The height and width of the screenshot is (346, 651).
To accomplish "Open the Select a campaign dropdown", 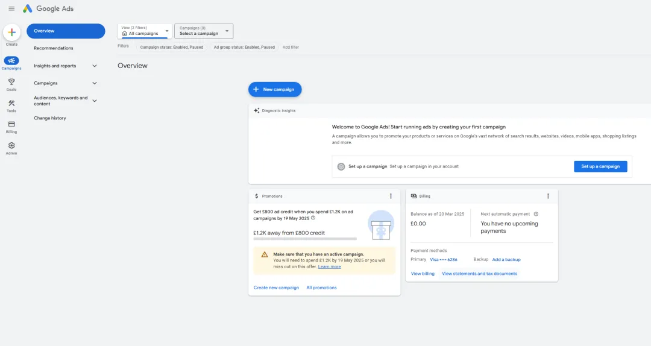I will (204, 31).
